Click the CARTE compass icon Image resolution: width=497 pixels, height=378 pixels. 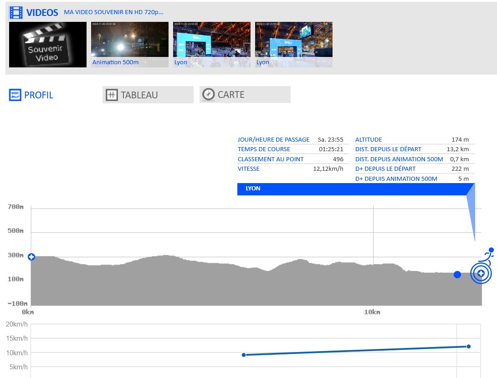point(208,94)
